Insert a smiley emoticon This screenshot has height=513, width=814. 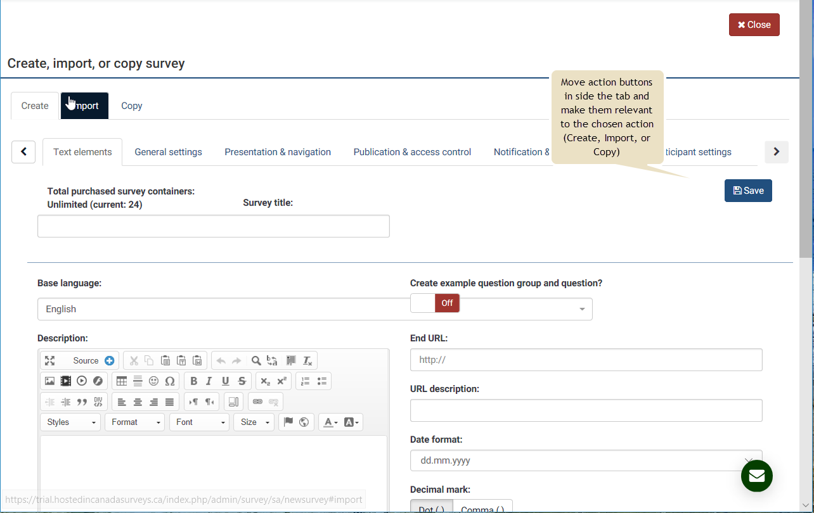tap(153, 381)
